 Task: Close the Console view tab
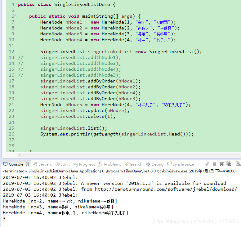(27, 164)
